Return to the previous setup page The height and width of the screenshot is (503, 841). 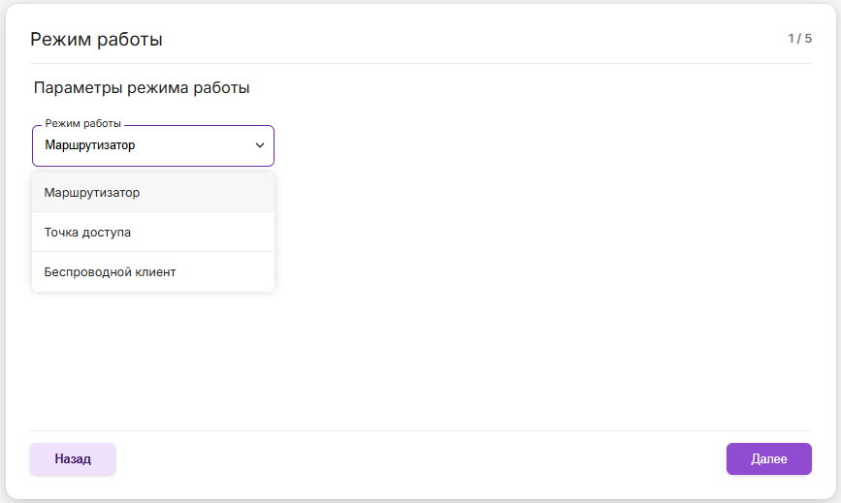coord(73,458)
